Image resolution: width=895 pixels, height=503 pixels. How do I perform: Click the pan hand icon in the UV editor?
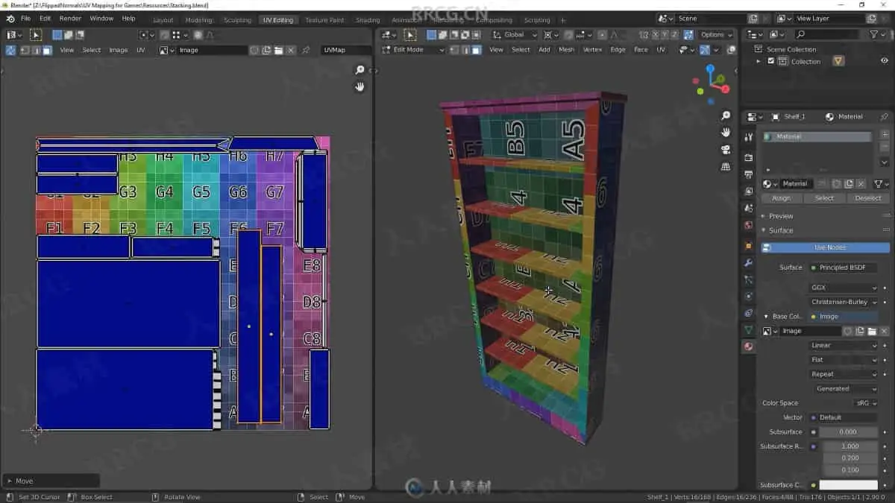pos(359,86)
